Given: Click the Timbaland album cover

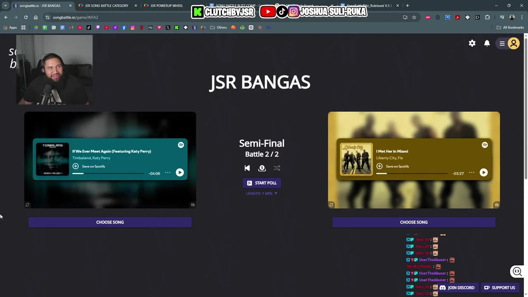Looking at the screenshot, I should pos(52,159).
